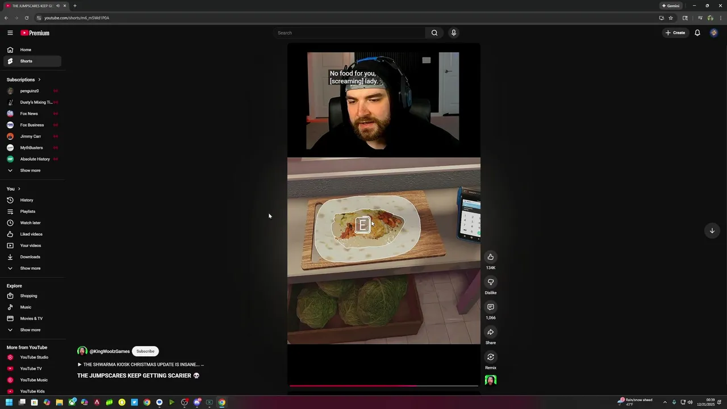
Task: Bookmark this page with the star
Action: (x=671, y=18)
